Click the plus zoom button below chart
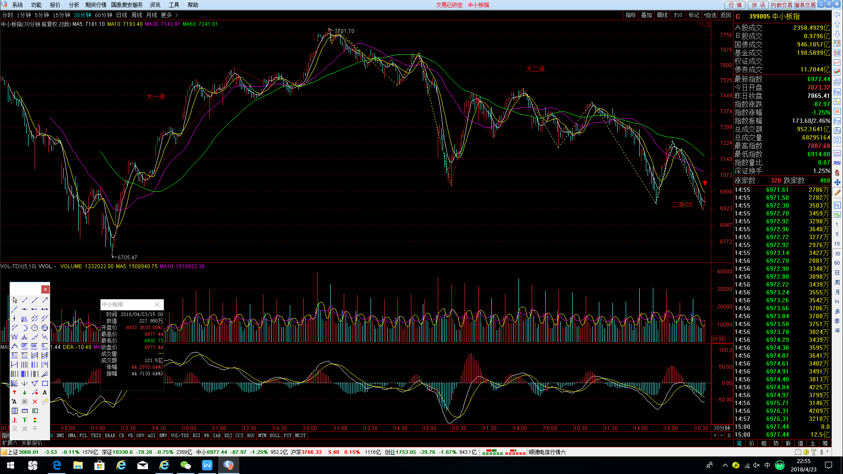The width and height of the screenshot is (843, 474). click(715, 435)
